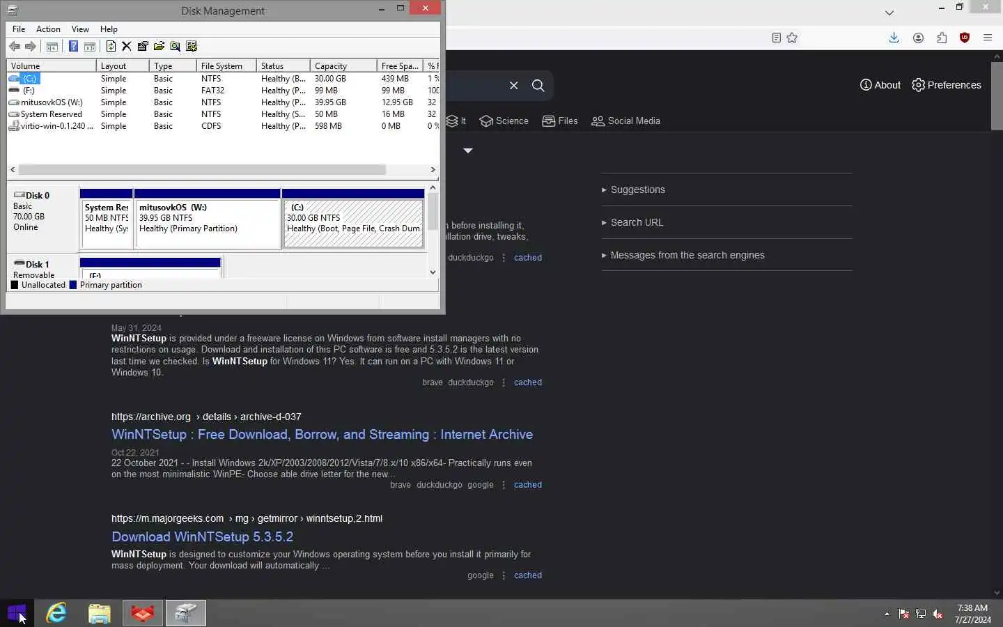Open cached link for majorgeeks result
Viewport: 1003px width, 627px height.
[527, 575]
